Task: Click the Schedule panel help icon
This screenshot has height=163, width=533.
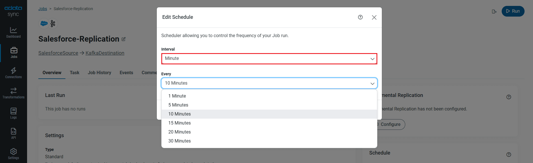Action: (x=508, y=155)
